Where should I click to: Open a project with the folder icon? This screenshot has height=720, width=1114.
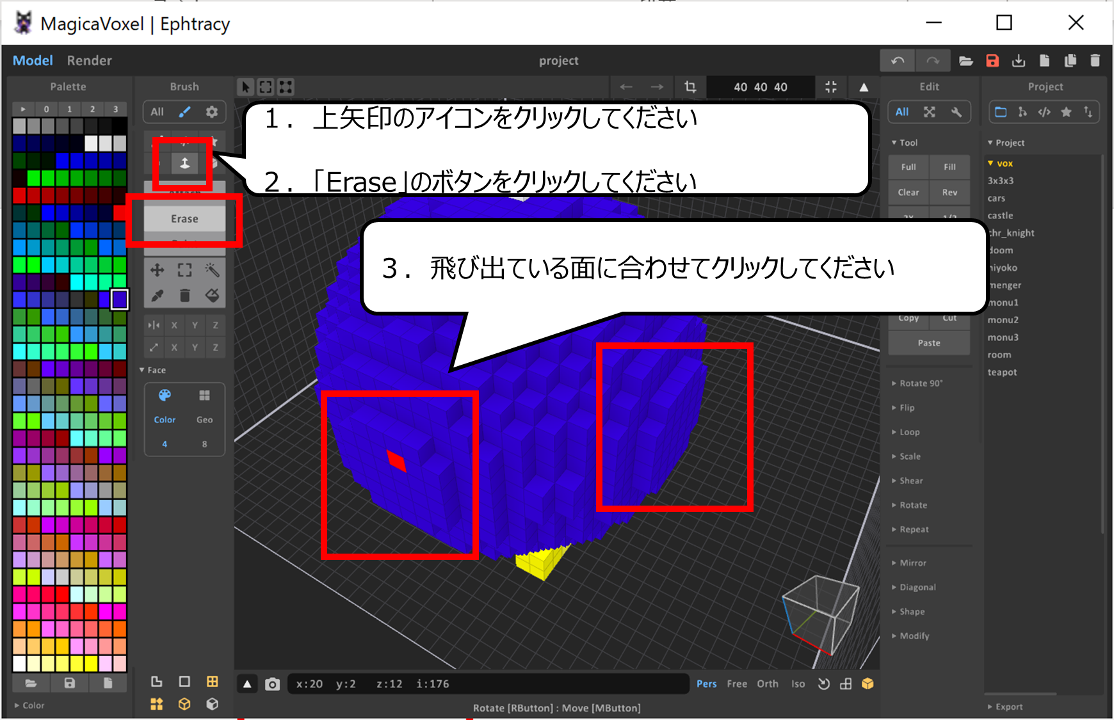pyautogui.click(x=966, y=61)
